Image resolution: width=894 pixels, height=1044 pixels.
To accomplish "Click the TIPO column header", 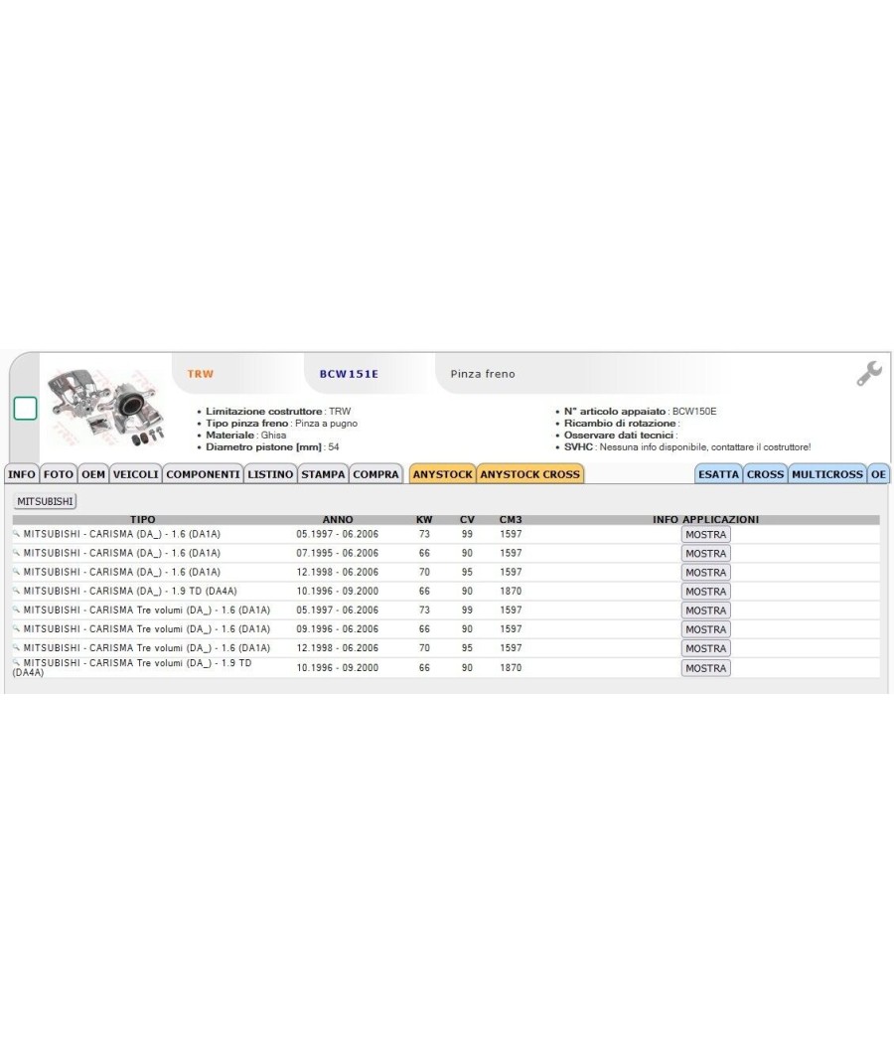I will point(142,519).
